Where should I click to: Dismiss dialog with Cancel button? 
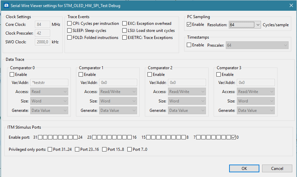(277, 169)
